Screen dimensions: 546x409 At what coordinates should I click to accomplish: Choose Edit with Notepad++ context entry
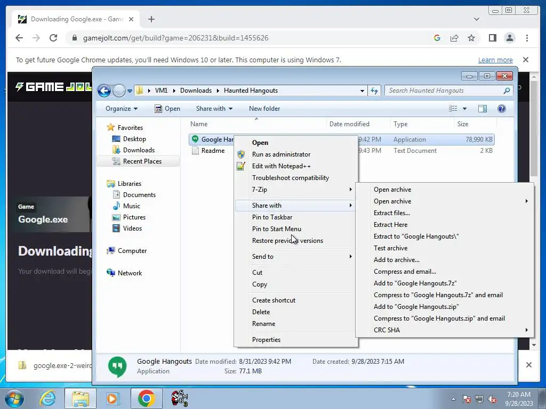pyautogui.click(x=295, y=166)
